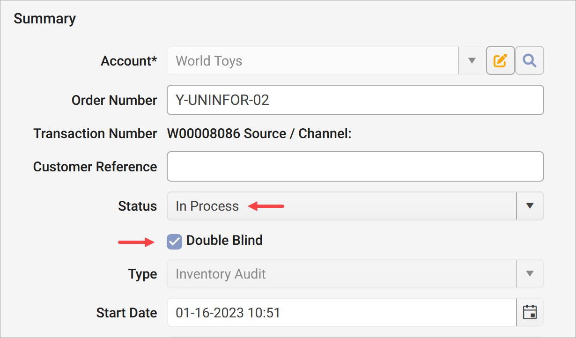Click the Status label on the left

137,206
